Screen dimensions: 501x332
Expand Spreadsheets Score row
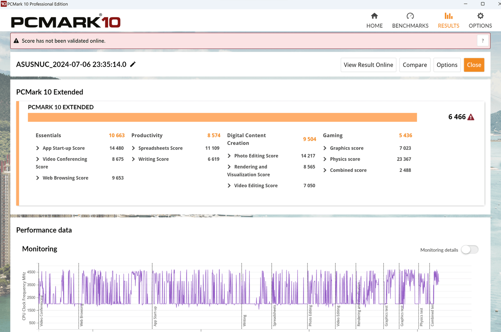[134, 148]
